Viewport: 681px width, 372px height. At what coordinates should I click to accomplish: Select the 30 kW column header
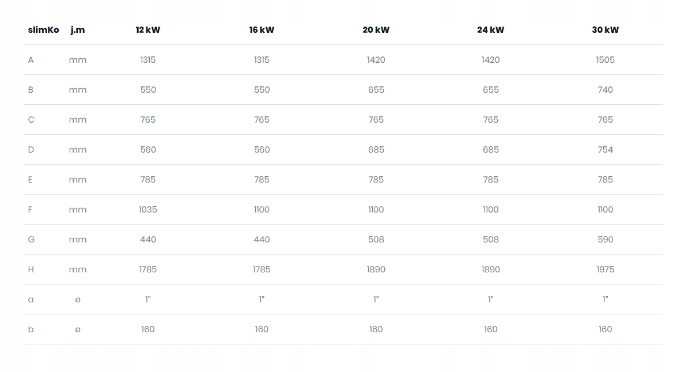(605, 30)
